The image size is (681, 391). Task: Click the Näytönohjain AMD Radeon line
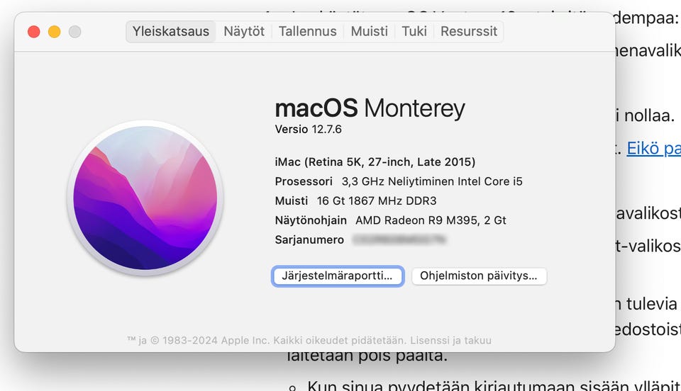coord(390,220)
